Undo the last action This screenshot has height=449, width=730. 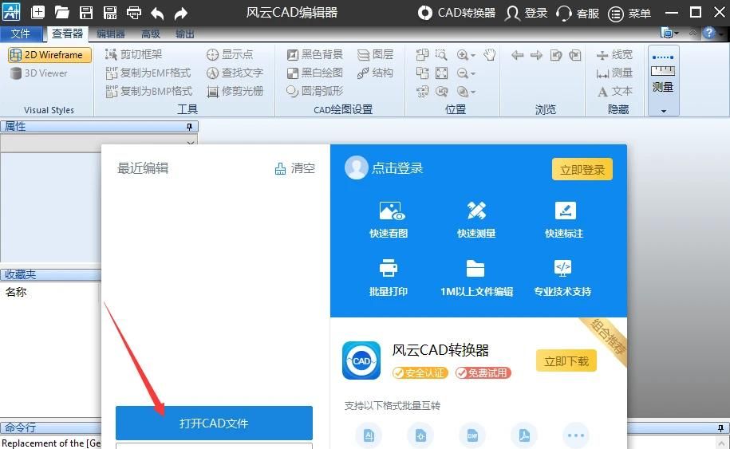(157, 14)
